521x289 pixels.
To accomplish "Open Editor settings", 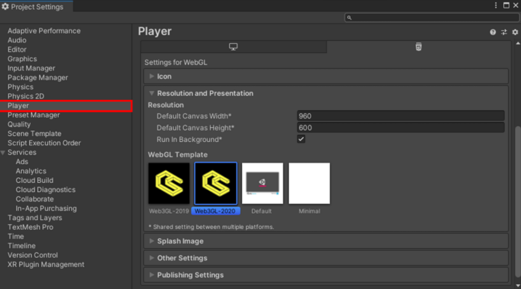I will point(17,49).
